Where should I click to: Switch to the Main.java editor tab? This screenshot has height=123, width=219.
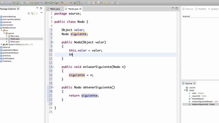[54, 9]
